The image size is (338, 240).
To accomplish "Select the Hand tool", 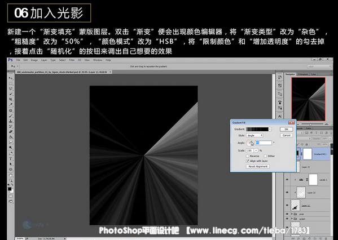I will [x=11, y=175].
